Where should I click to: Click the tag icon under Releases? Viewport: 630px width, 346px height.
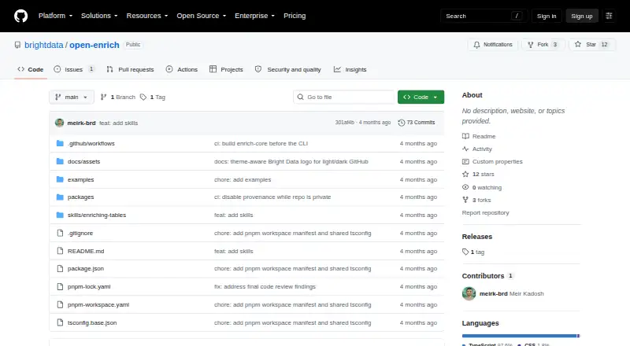click(x=465, y=252)
